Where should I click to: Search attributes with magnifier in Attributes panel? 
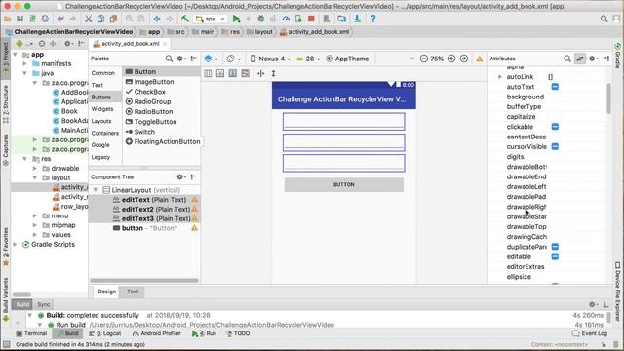567,58
